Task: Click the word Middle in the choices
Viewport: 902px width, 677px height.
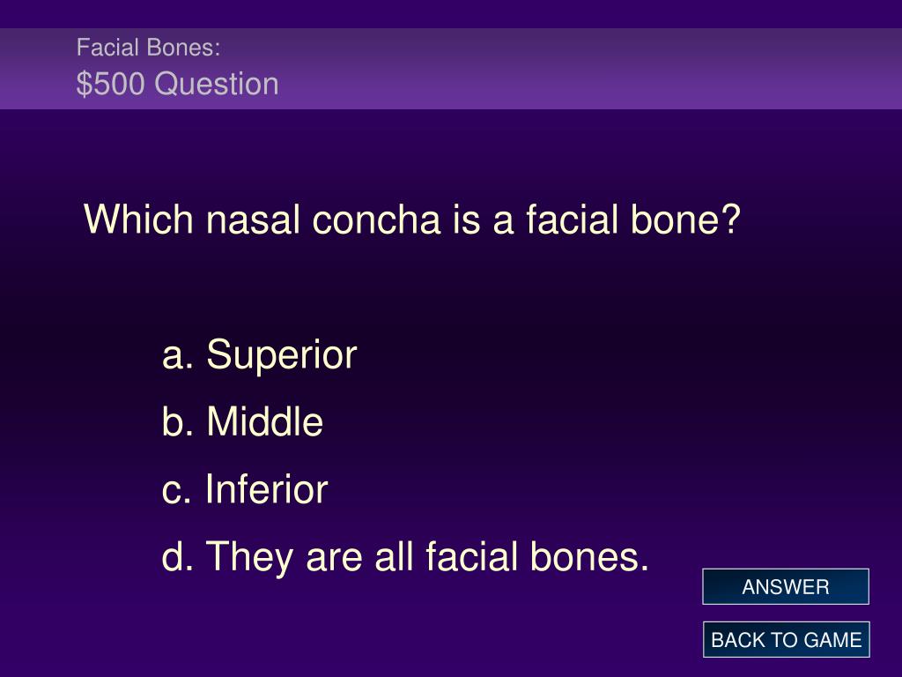Action: (264, 421)
